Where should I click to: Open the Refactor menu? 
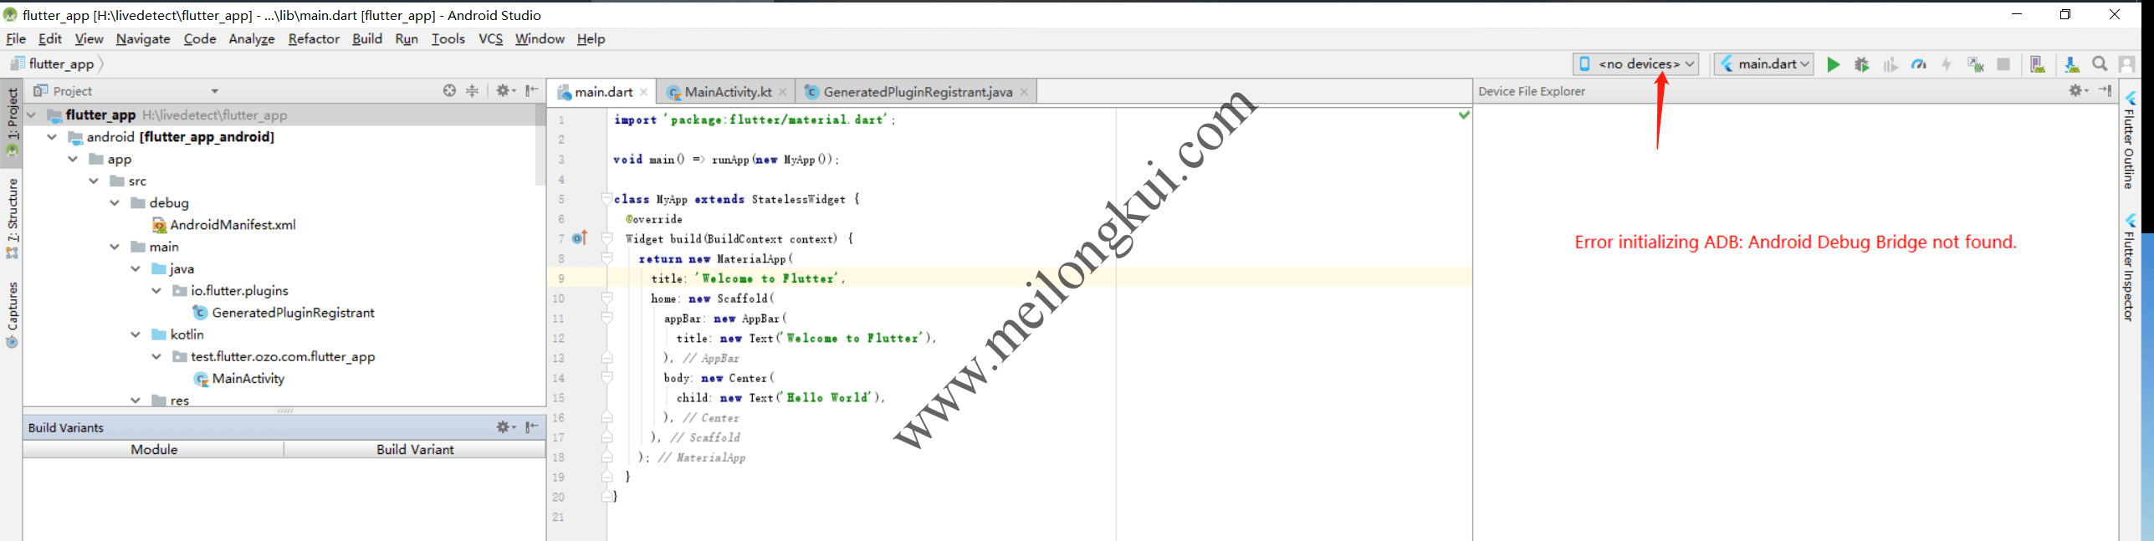click(314, 38)
